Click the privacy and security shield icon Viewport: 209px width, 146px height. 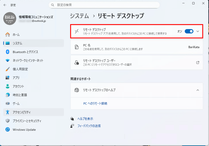pos(8,121)
